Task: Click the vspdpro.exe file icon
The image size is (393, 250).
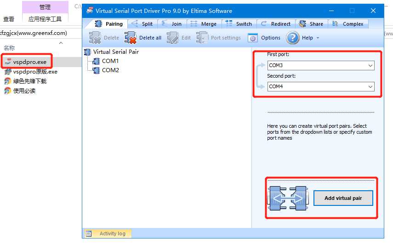Action: pyautogui.click(x=8, y=62)
